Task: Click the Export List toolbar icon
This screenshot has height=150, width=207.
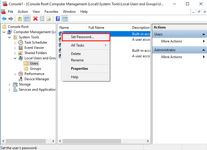Action: [49, 19]
